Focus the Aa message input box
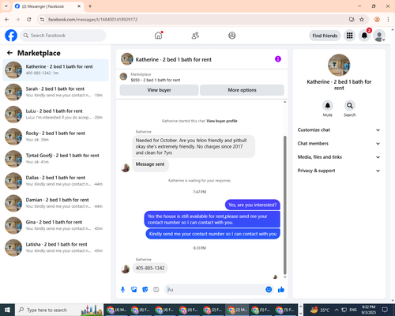The width and height of the screenshot is (395, 316). [215, 290]
